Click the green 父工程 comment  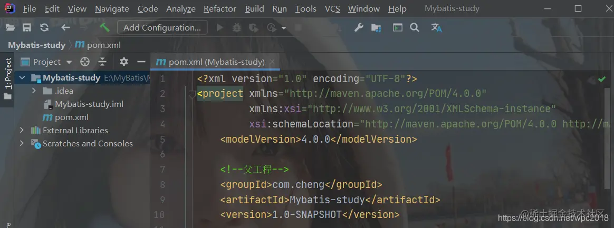pos(255,170)
